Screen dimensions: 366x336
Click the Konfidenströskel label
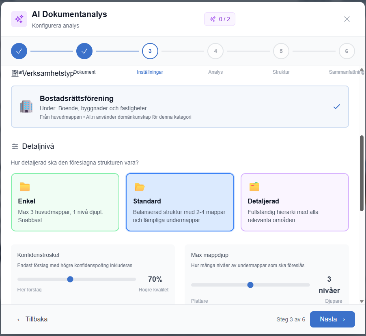(x=38, y=255)
